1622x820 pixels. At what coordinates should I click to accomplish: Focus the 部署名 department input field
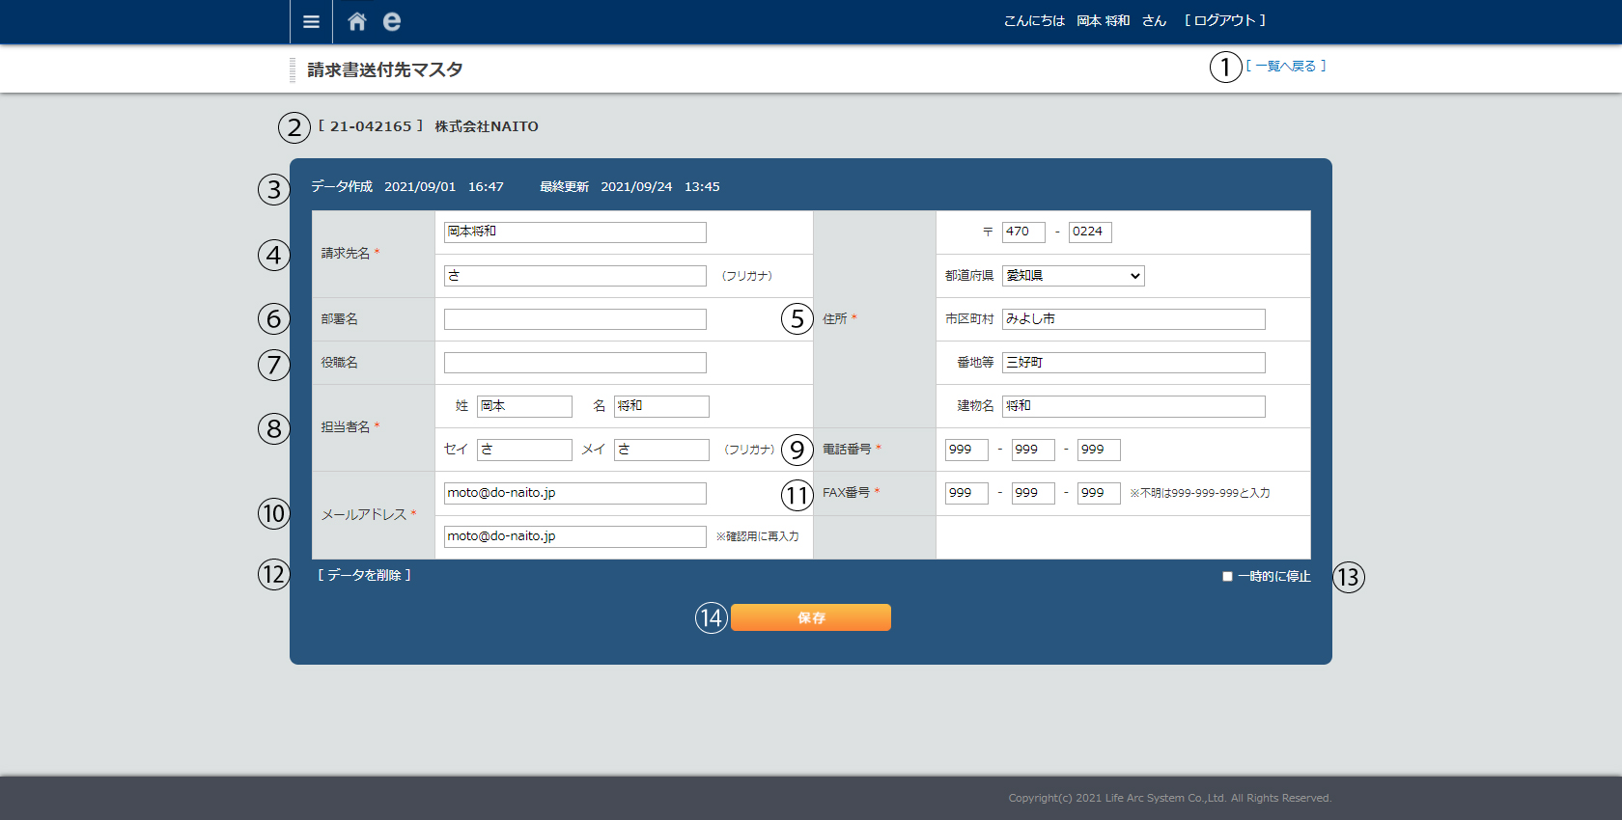pos(574,319)
